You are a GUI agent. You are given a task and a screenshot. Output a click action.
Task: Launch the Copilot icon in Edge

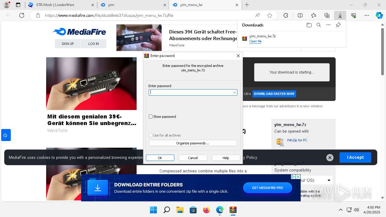(x=379, y=15)
